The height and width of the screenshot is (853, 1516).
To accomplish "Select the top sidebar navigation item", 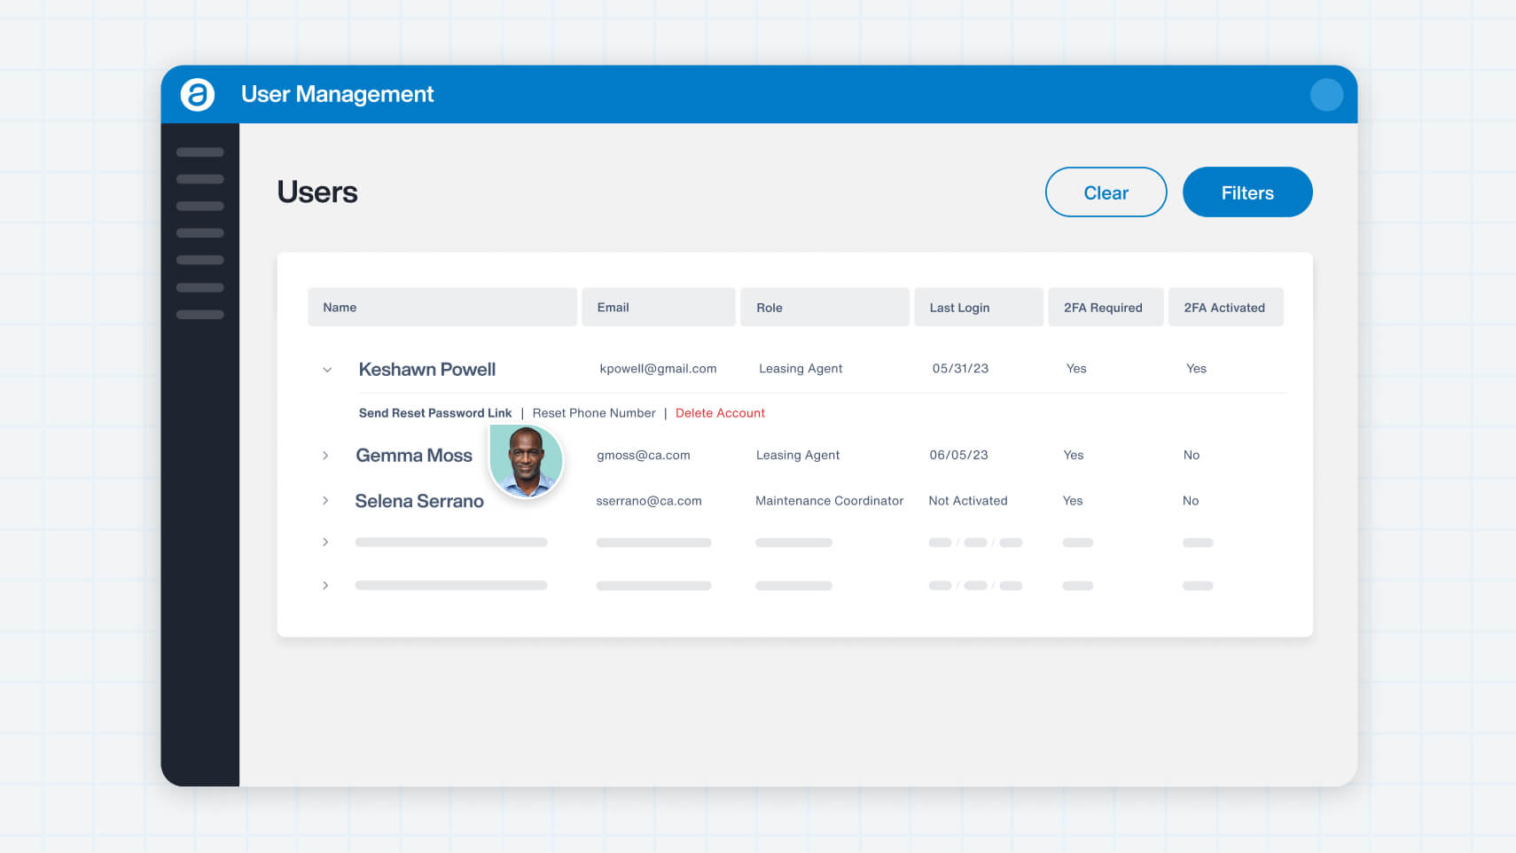I will tap(200, 152).
